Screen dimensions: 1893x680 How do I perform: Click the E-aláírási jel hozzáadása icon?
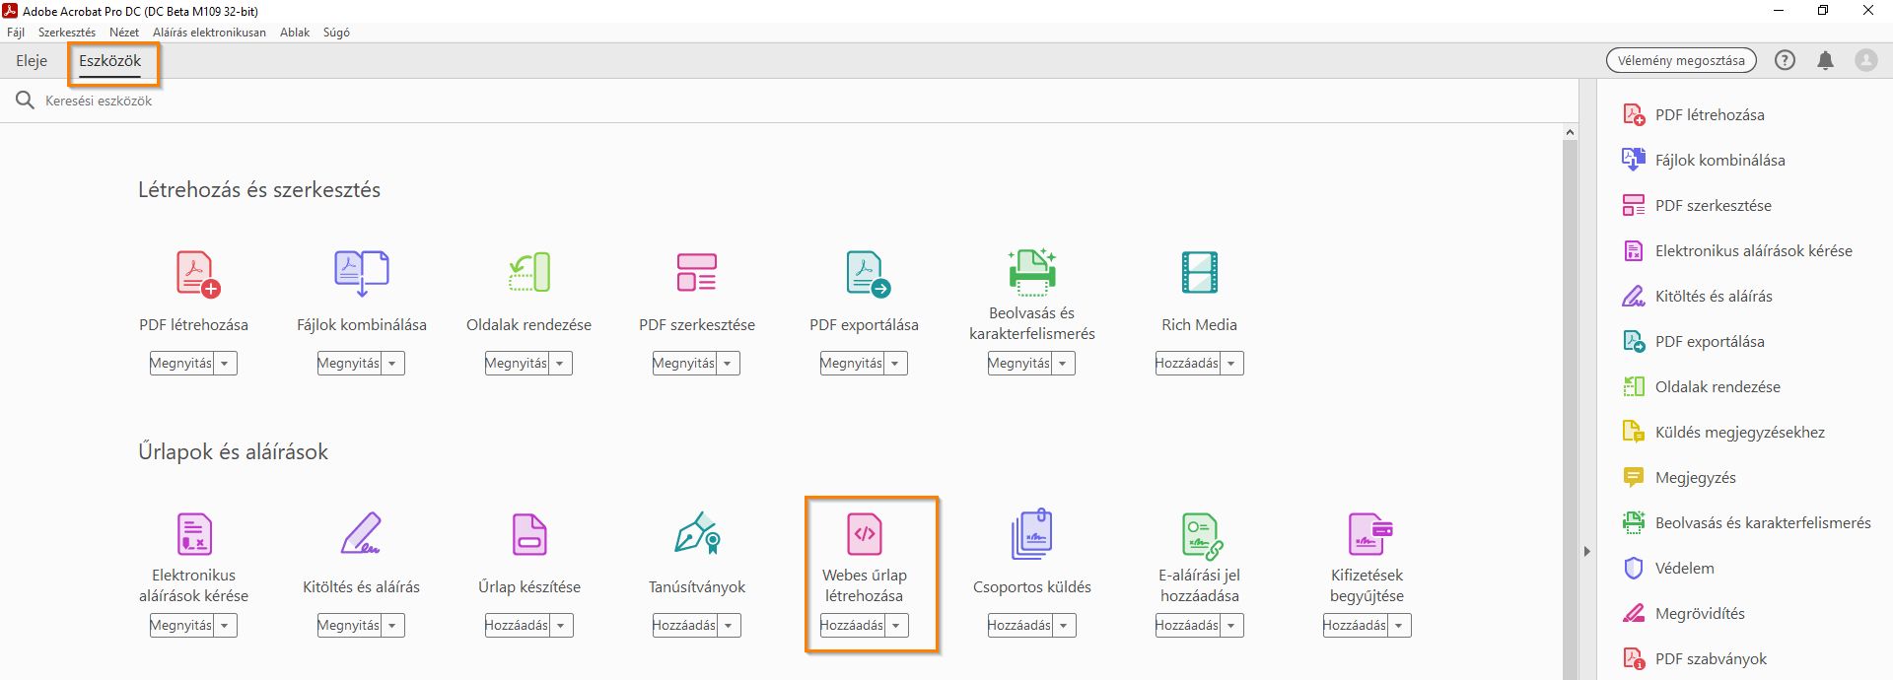point(1202,535)
